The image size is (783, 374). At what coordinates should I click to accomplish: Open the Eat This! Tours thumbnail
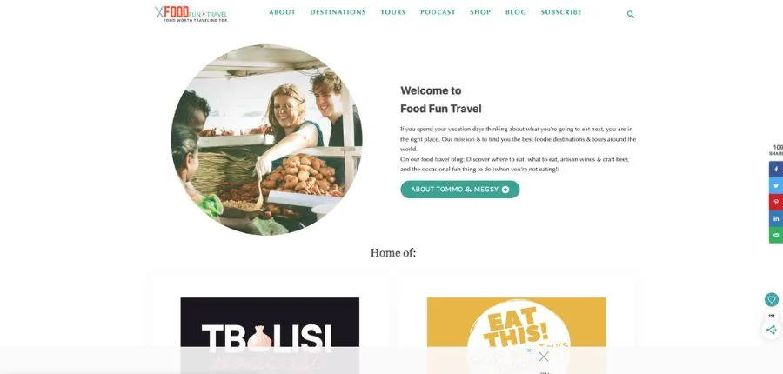(x=516, y=336)
